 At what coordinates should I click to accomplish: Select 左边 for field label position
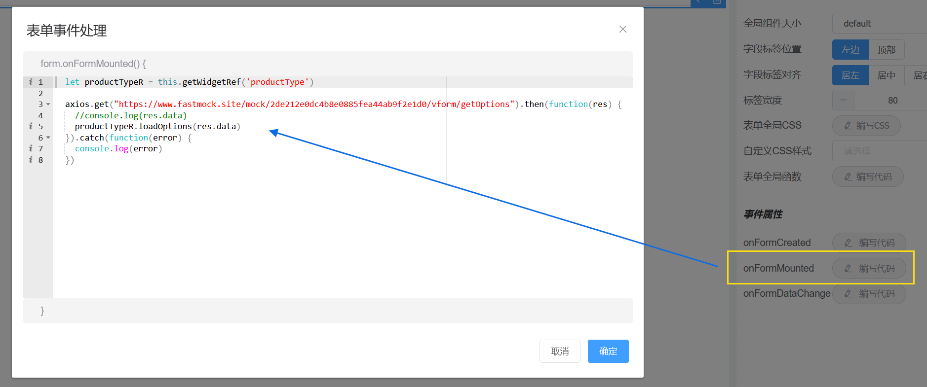click(850, 50)
